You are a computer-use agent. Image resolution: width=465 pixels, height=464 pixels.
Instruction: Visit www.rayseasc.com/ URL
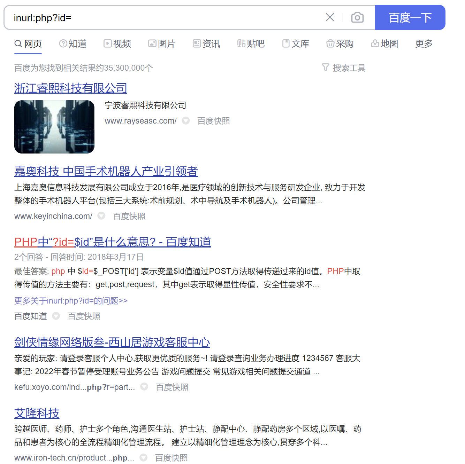click(140, 121)
